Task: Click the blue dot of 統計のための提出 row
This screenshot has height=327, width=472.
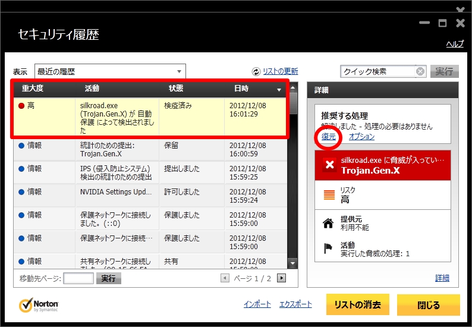Action: pos(21,146)
